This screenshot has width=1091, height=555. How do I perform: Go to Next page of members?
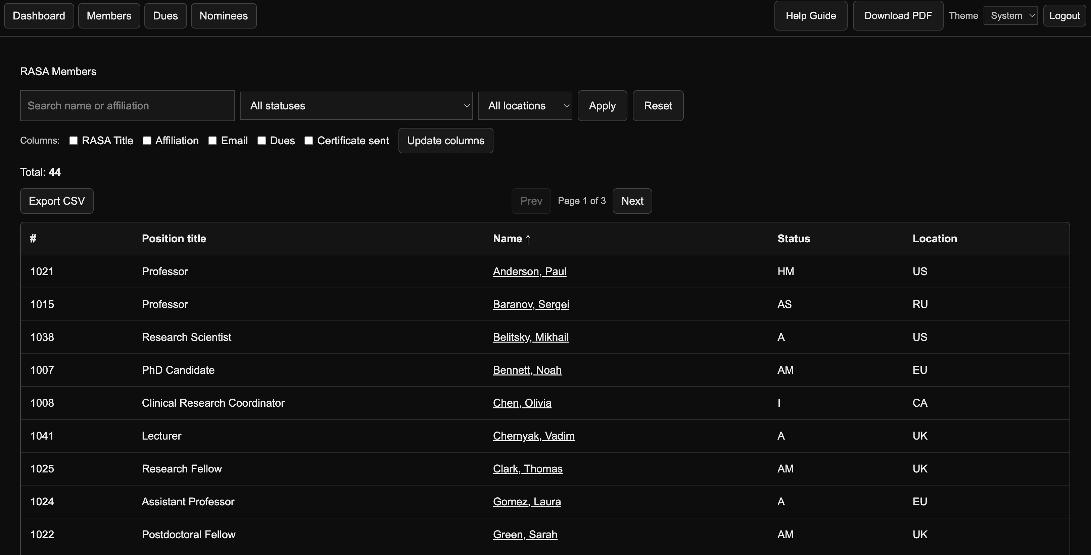click(632, 201)
